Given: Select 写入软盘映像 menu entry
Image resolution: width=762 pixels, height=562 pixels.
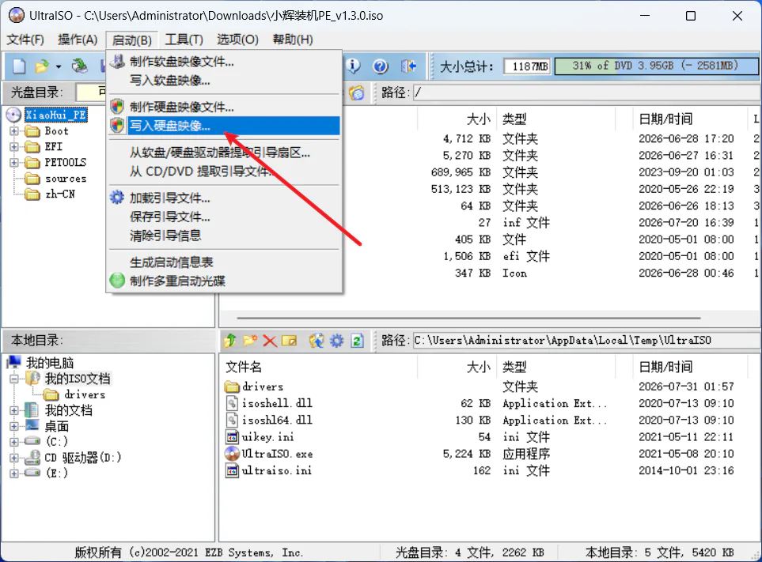Looking at the screenshot, I should [224, 81].
